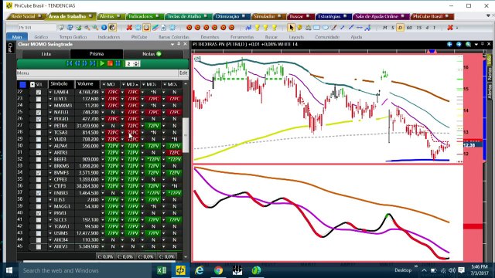Toggle checkbox for ARTR3 row
Viewport: 495px width, 278px height.
point(39,153)
